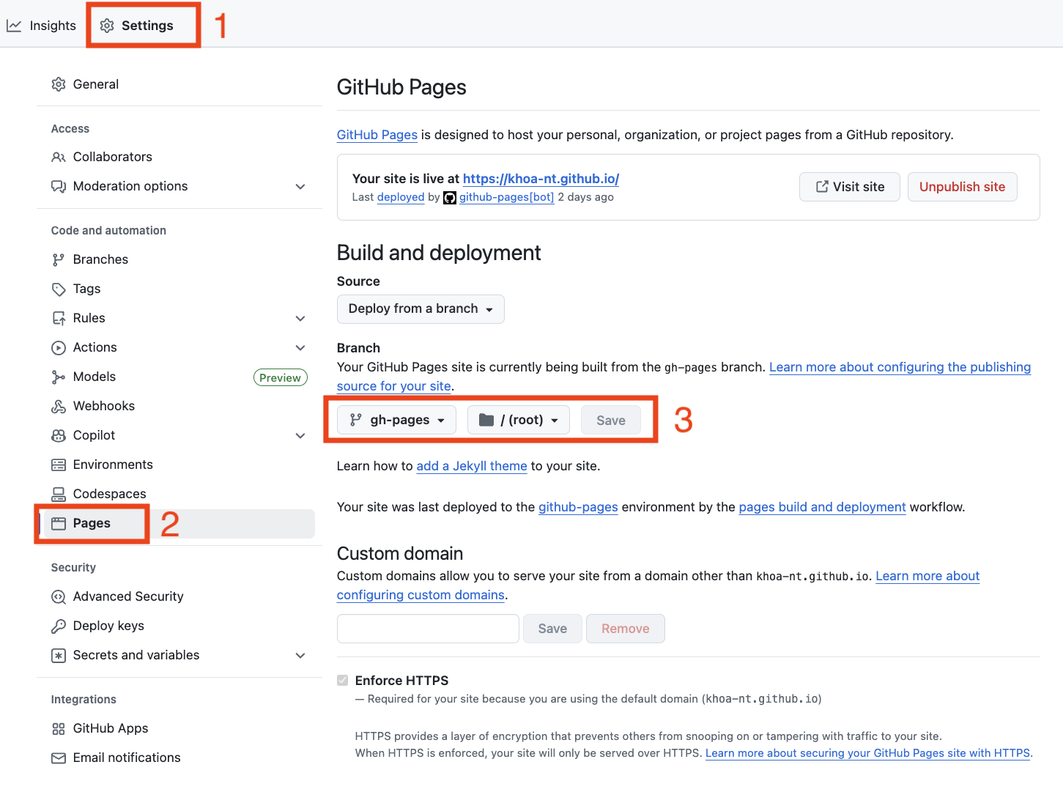Click the Codespaces icon in sidebar
The image size is (1063, 792).
59,494
